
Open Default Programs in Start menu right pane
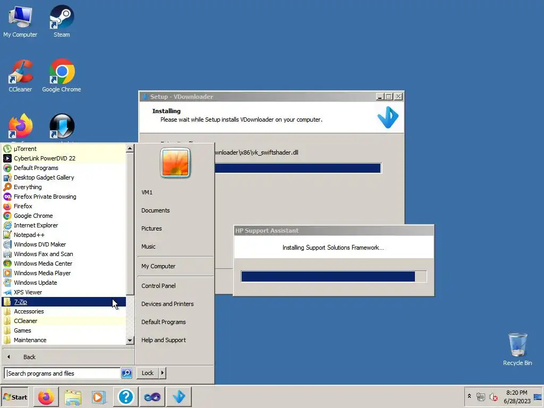[x=175, y=322]
